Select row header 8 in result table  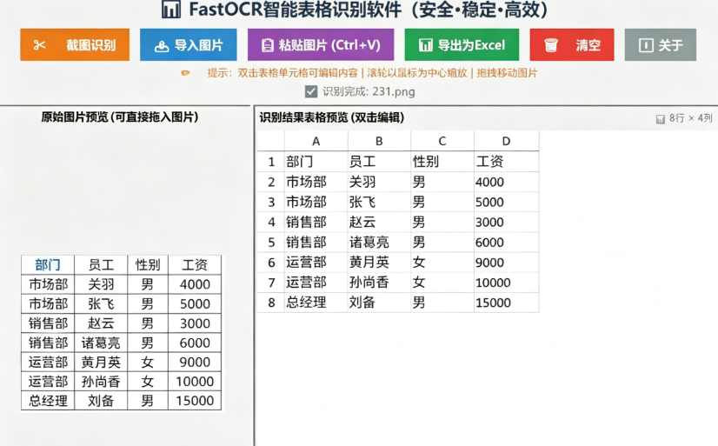tap(271, 303)
